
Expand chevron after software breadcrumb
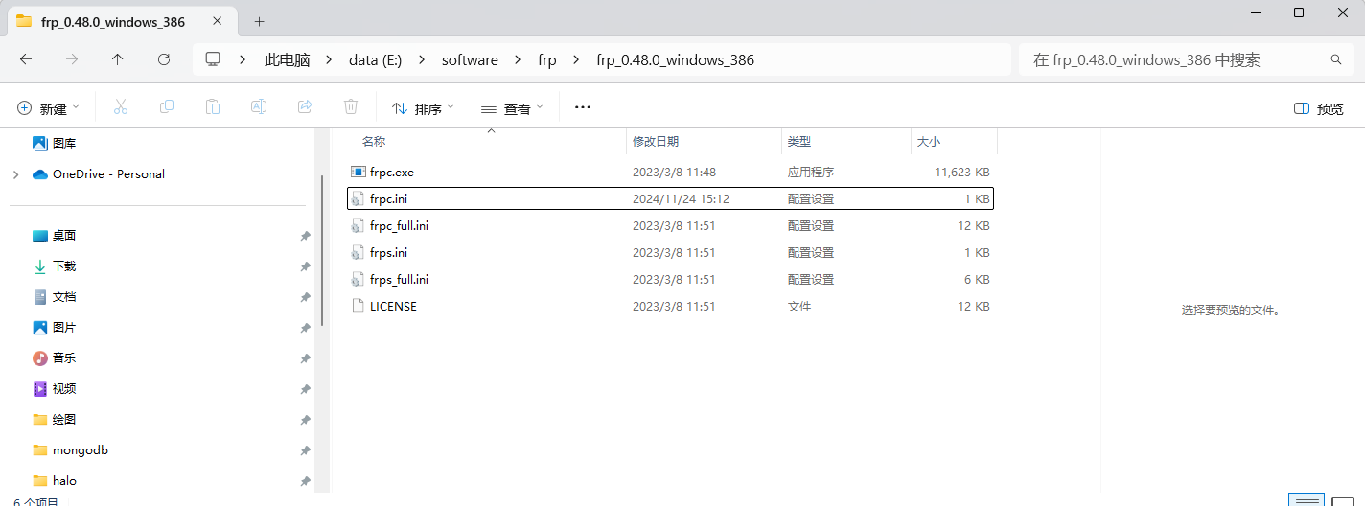coord(518,59)
